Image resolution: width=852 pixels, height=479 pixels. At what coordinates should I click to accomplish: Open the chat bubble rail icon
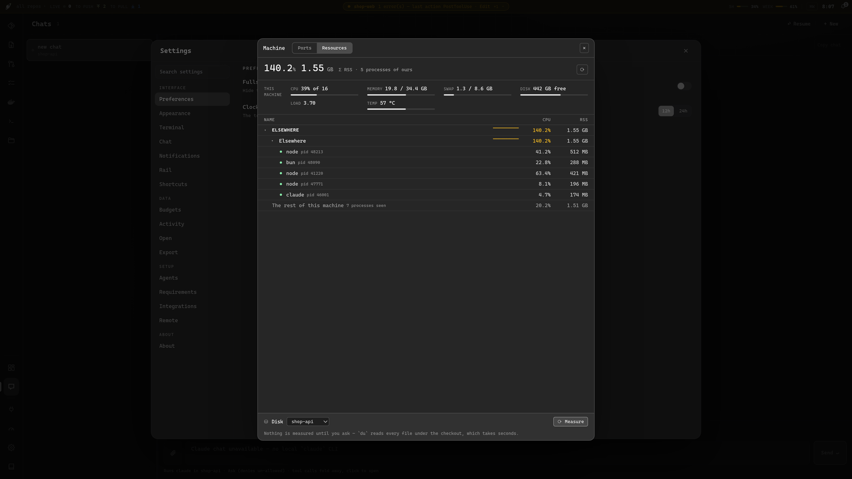point(11,387)
